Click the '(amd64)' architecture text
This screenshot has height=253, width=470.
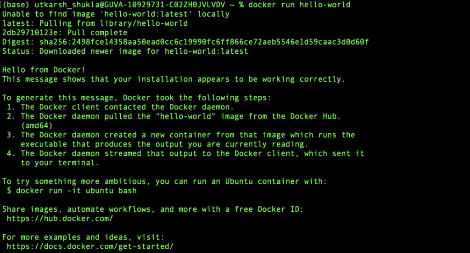coord(37,126)
